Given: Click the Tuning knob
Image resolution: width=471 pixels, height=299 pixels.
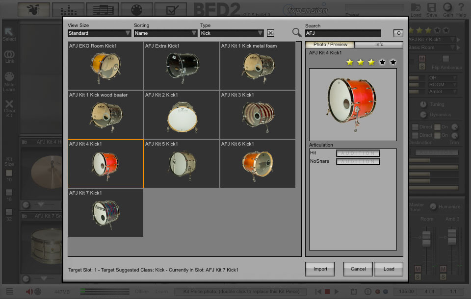Looking at the screenshot, I should tap(423, 104).
